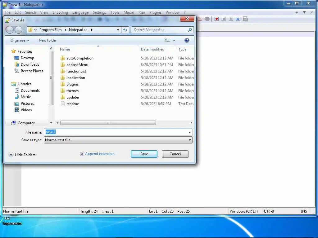Viewport: 318px width, 238px height.
Task: Click the New folder button
Action: coord(48,40)
